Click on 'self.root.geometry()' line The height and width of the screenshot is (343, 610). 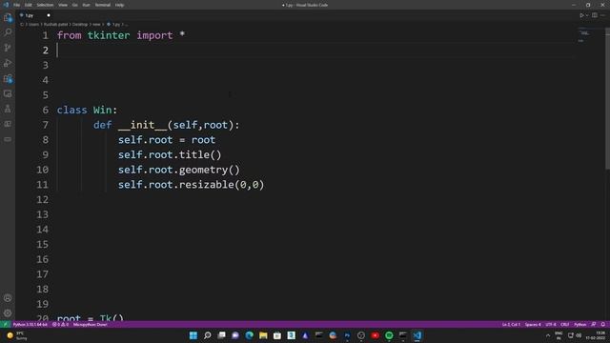pos(179,170)
